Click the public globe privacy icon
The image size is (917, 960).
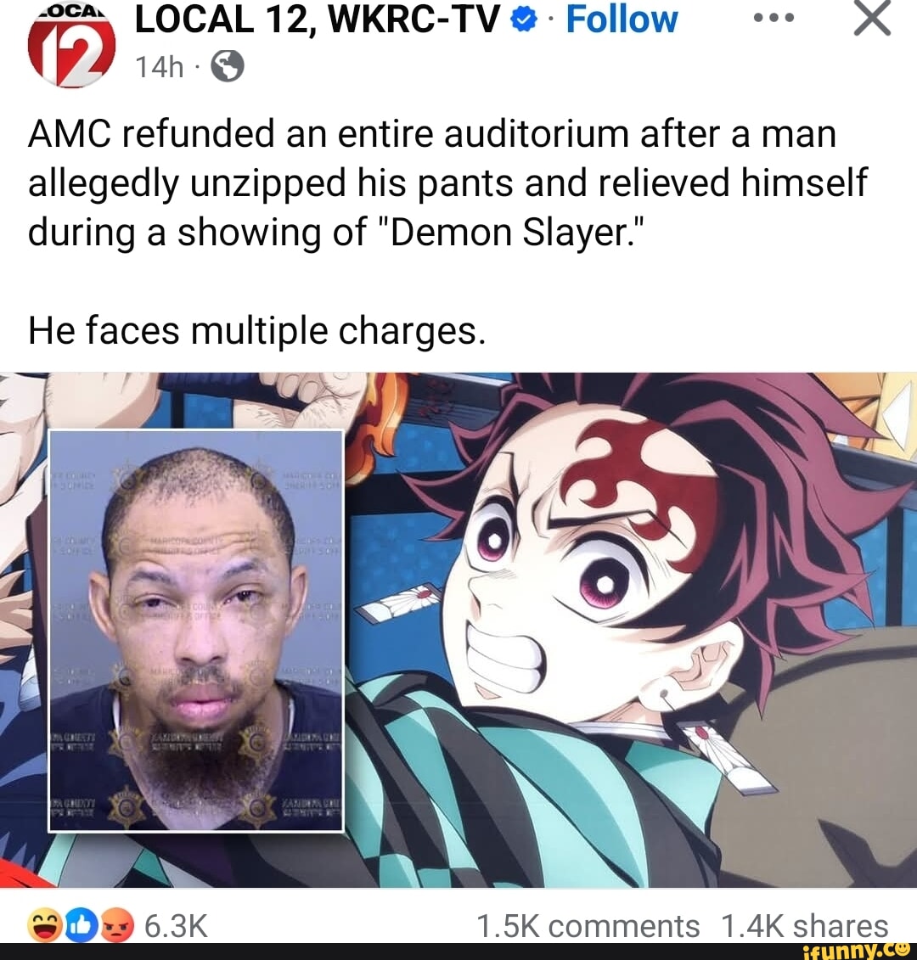pyautogui.click(x=228, y=66)
